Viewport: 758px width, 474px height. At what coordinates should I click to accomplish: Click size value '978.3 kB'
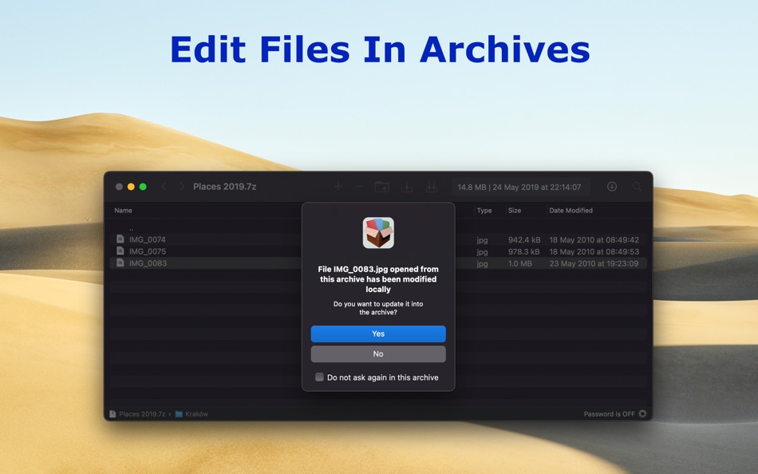pyautogui.click(x=524, y=252)
